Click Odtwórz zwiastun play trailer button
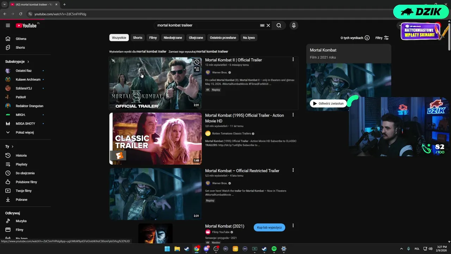Viewport: 451px width, 254px height. point(328,103)
